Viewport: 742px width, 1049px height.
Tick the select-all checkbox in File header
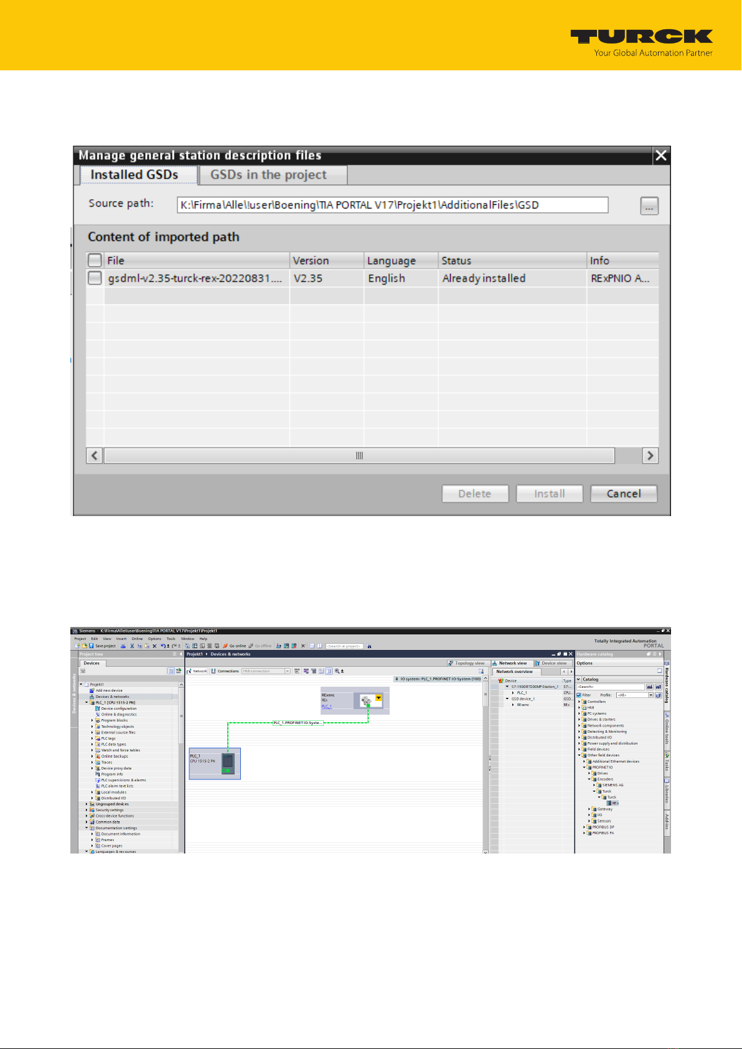[95, 260]
